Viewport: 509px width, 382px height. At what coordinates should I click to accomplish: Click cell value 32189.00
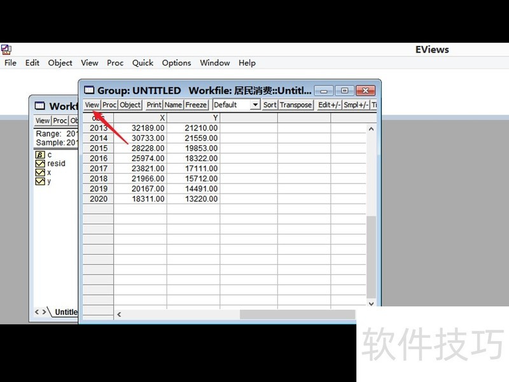click(140, 128)
